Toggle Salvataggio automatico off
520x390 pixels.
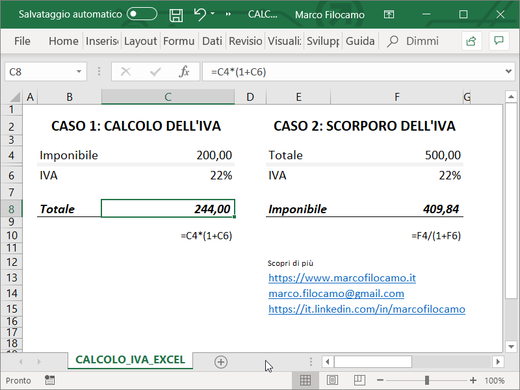coord(141,14)
